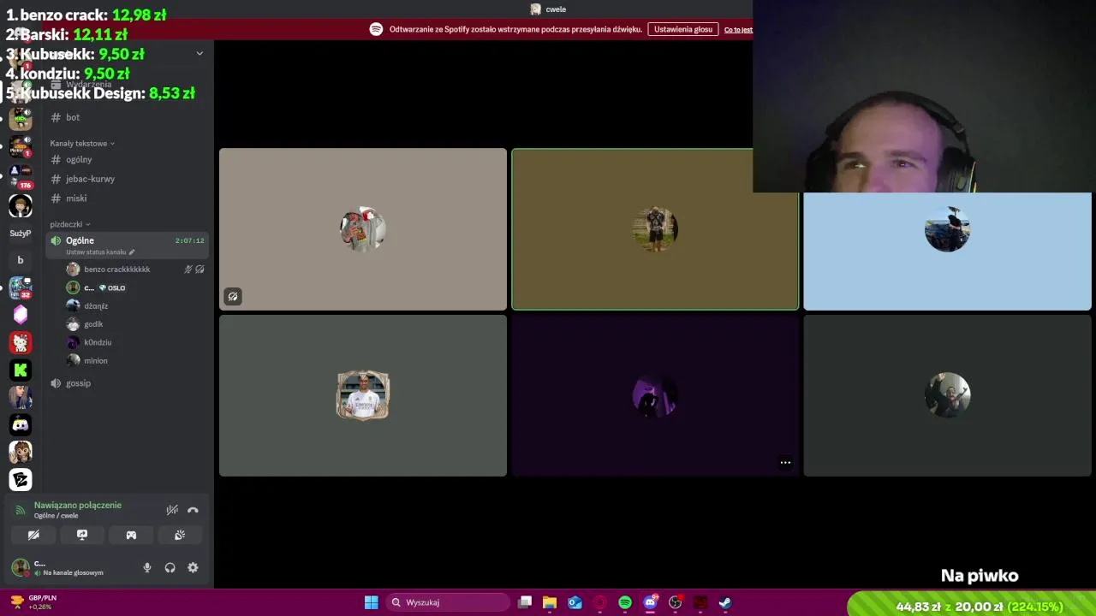Click the muted-video icon on the top-left tile
Viewport: 1096px width, 616px height.
(232, 297)
